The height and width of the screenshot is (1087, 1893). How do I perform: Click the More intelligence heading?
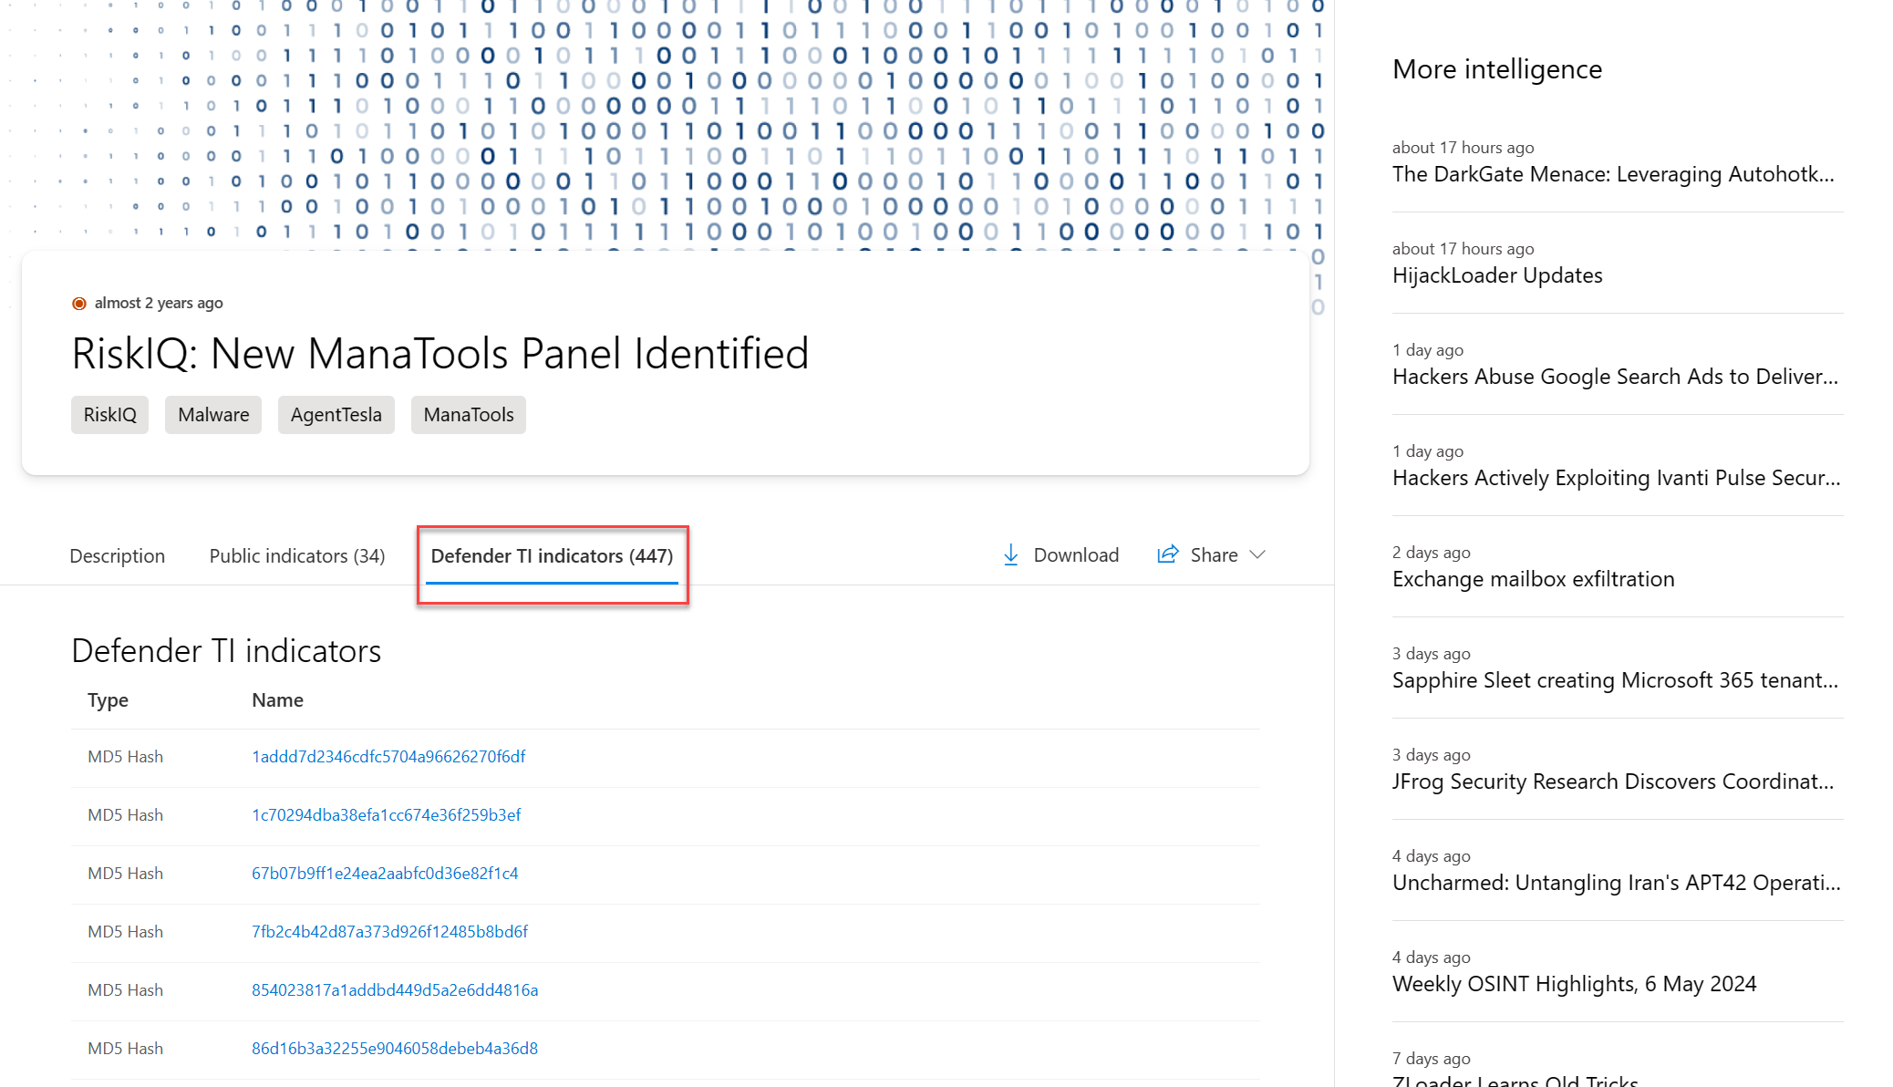coord(1497,69)
